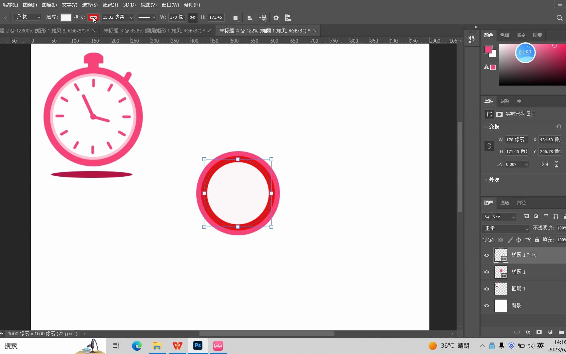
Task: Click the red stroke color swatch
Action: click(x=93, y=17)
